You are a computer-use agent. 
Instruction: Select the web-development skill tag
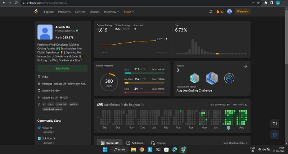52,109
